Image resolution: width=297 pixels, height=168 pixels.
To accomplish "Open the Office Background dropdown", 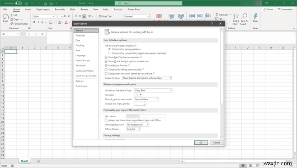I will (138, 125).
